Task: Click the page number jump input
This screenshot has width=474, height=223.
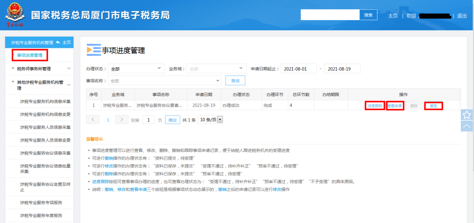Action: (x=148, y=120)
